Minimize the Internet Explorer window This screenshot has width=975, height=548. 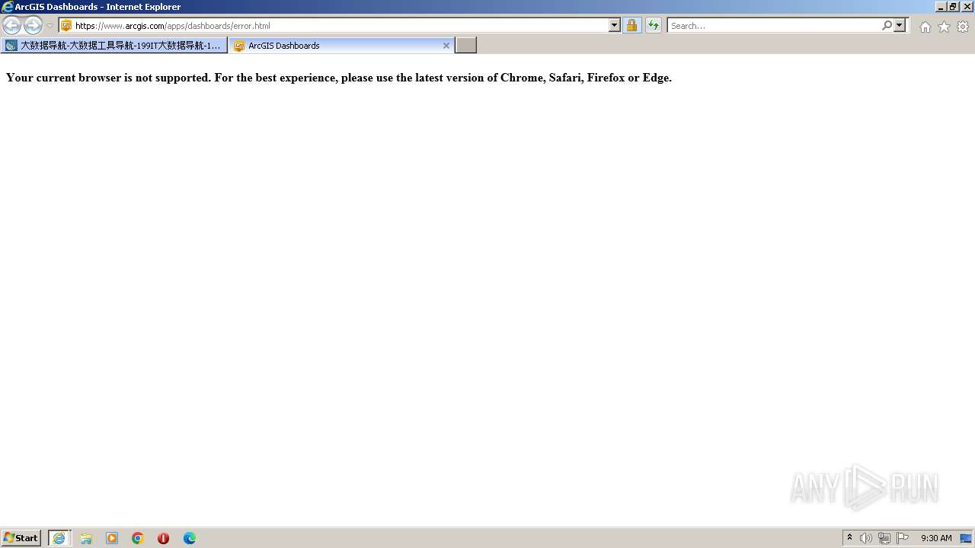[941, 7]
